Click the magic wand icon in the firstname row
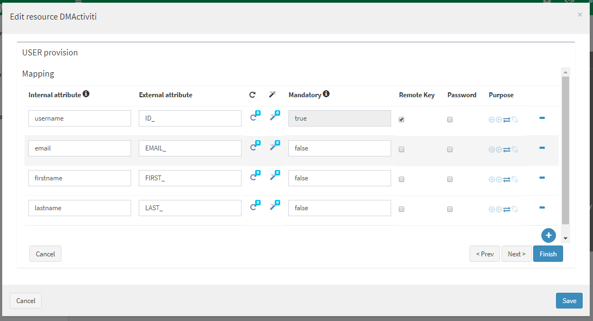Screen dimensions: 593x321 275,175
